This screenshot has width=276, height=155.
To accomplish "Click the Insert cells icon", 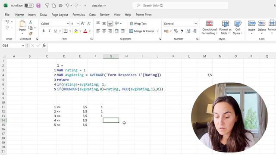I will 252,23.
